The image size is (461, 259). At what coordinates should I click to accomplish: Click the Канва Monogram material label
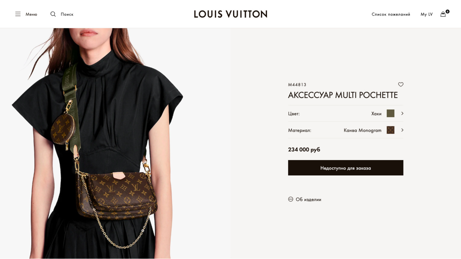362,130
